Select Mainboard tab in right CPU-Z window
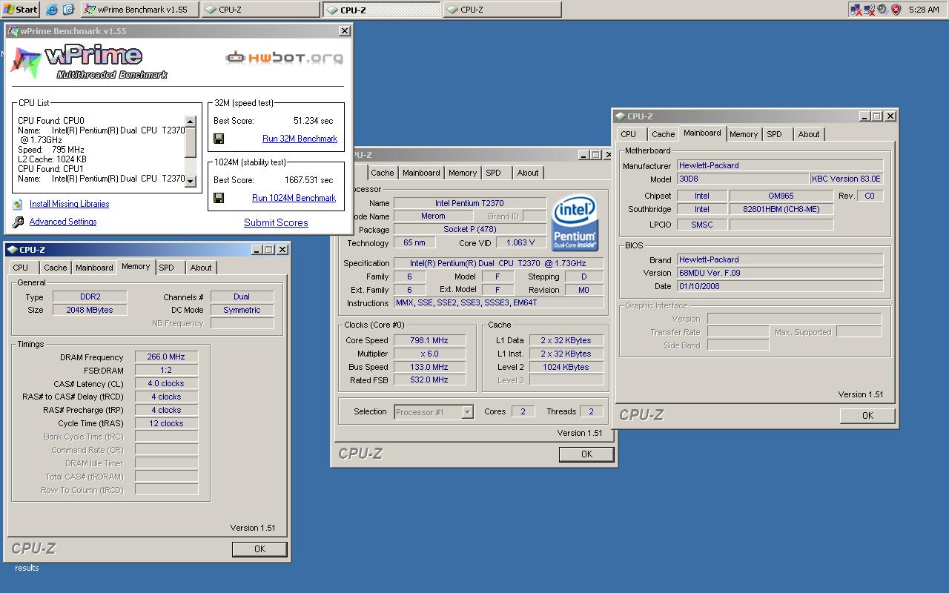The width and height of the screenshot is (949, 593). click(x=702, y=133)
